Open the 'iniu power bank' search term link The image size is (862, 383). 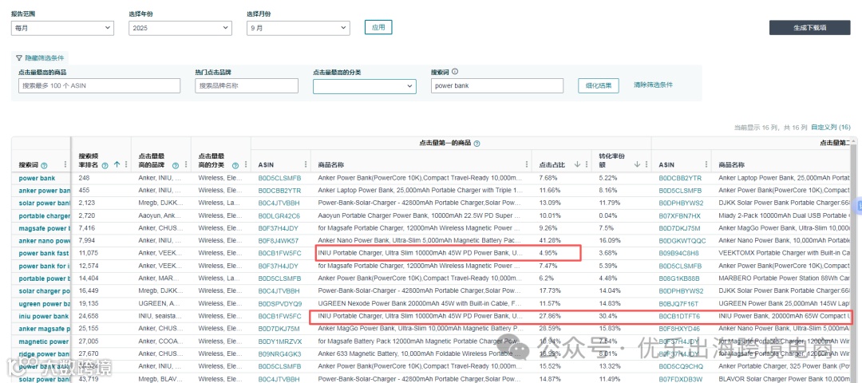[43, 317]
